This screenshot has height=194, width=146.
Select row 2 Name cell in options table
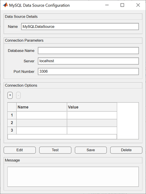(42, 123)
